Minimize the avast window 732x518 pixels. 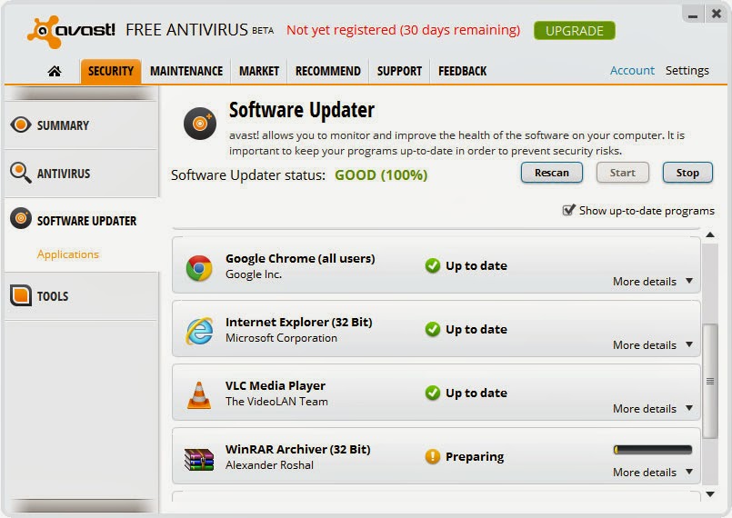(x=693, y=15)
